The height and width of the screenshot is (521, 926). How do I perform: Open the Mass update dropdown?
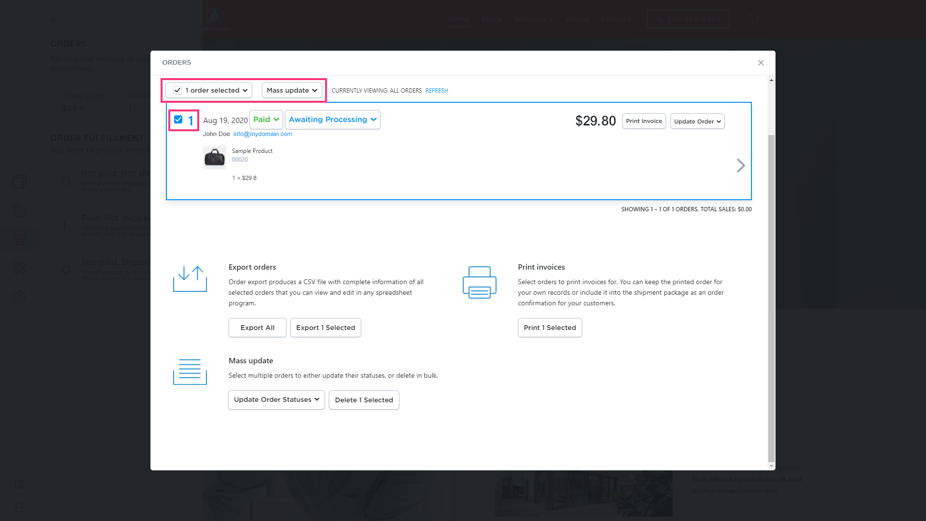pyautogui.click(x=292, y=90)
